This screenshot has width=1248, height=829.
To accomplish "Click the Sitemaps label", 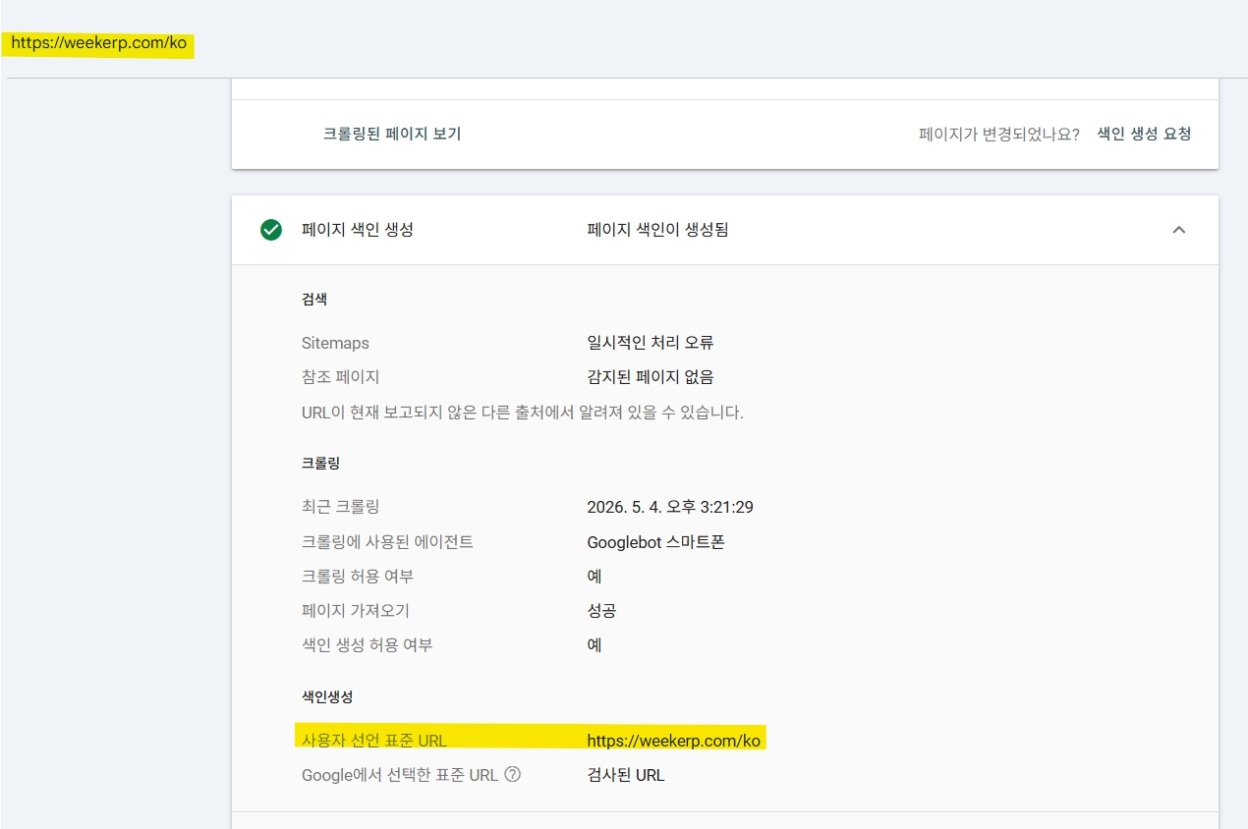I will coord(335,343).
